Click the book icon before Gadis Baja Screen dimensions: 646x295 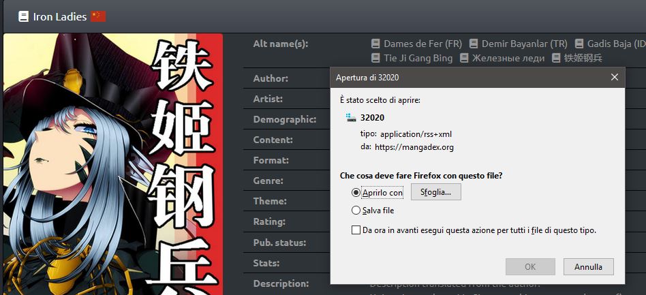point(579,44)
